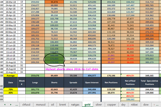
Task: Select date cell 01-Aug-18
Action: pos(11,62)
